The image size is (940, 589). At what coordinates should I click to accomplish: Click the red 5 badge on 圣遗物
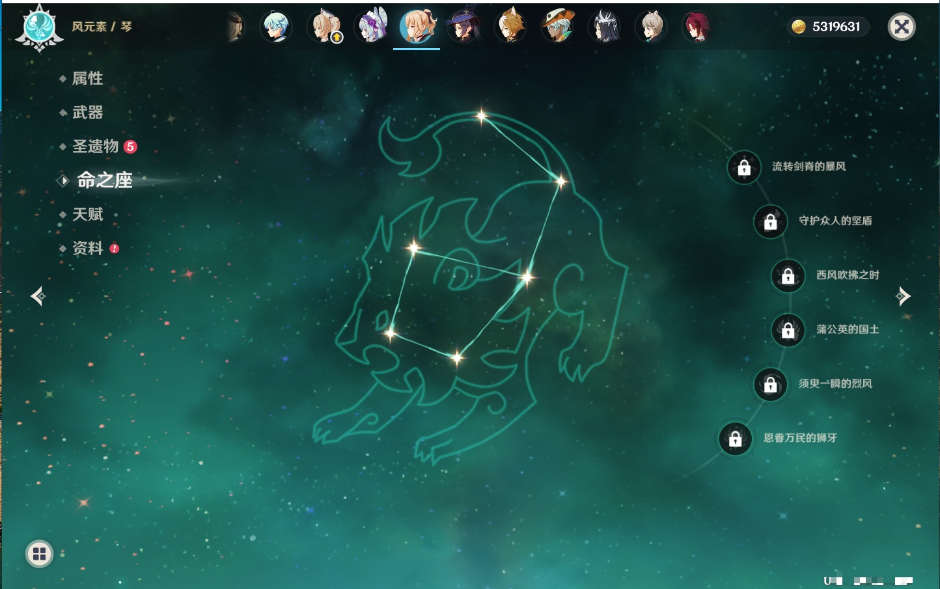pos(130,146)
